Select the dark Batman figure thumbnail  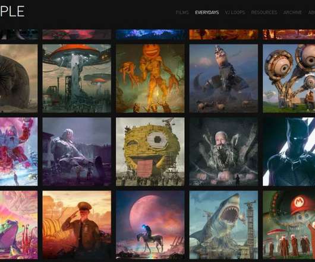(x=289, y=152)
